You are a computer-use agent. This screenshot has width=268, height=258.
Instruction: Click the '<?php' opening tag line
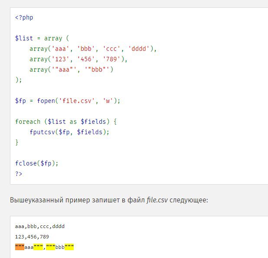click(24, 17)
